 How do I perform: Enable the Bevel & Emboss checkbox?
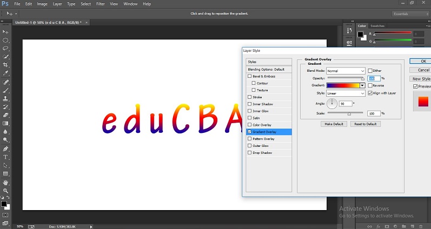coord(250,76)
